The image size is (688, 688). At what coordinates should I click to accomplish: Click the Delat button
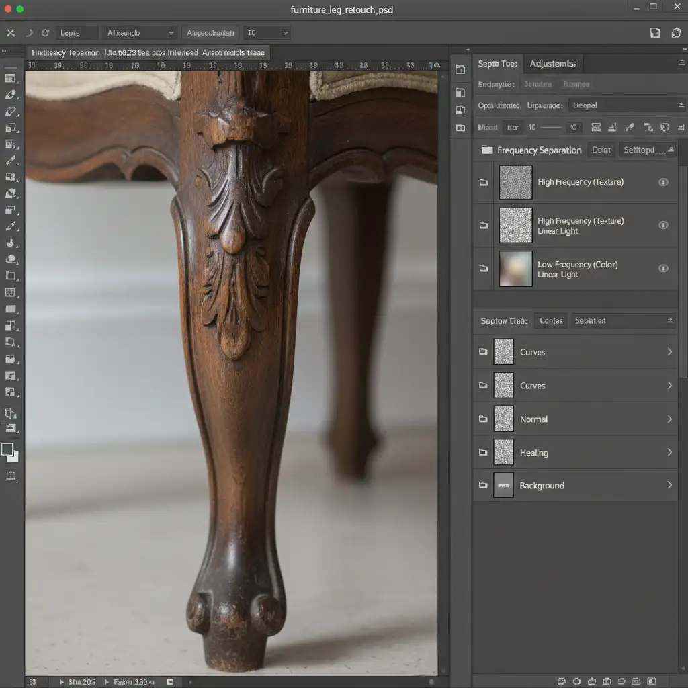point(601,150)
